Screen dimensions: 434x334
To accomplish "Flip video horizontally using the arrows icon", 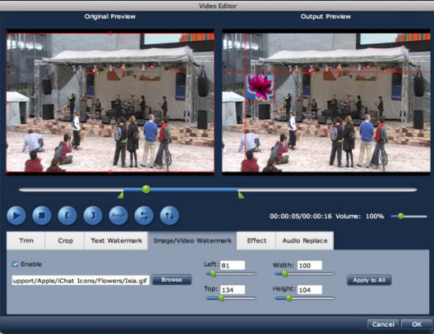I will (x=144, y=216).
